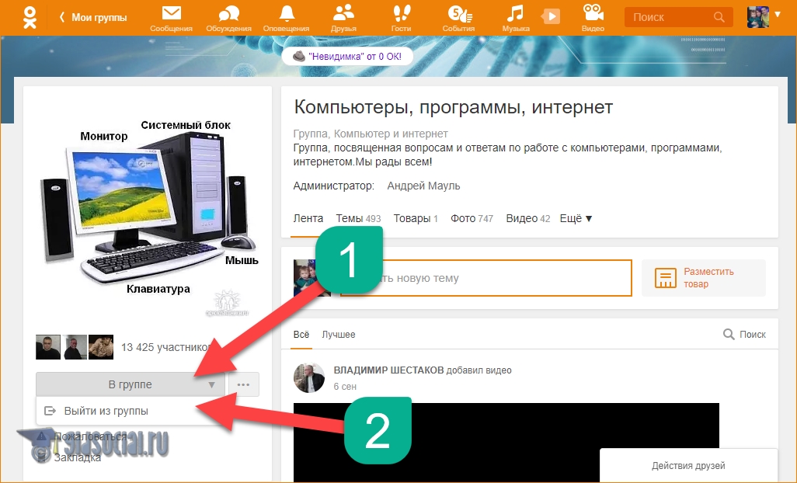The height and width of the screenshot is (483, 797).
Task: Select the Лучшее feed filter
Action: tap(339, 335)
